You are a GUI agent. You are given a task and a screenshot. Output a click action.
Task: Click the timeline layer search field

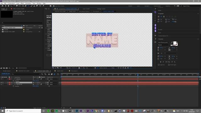pos(25,74)
